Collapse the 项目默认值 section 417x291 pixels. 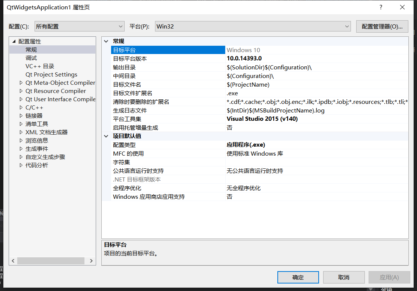click(106, 136)
